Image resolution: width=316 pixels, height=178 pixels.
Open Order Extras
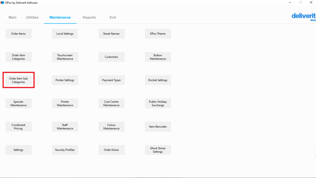pos(112,150)
